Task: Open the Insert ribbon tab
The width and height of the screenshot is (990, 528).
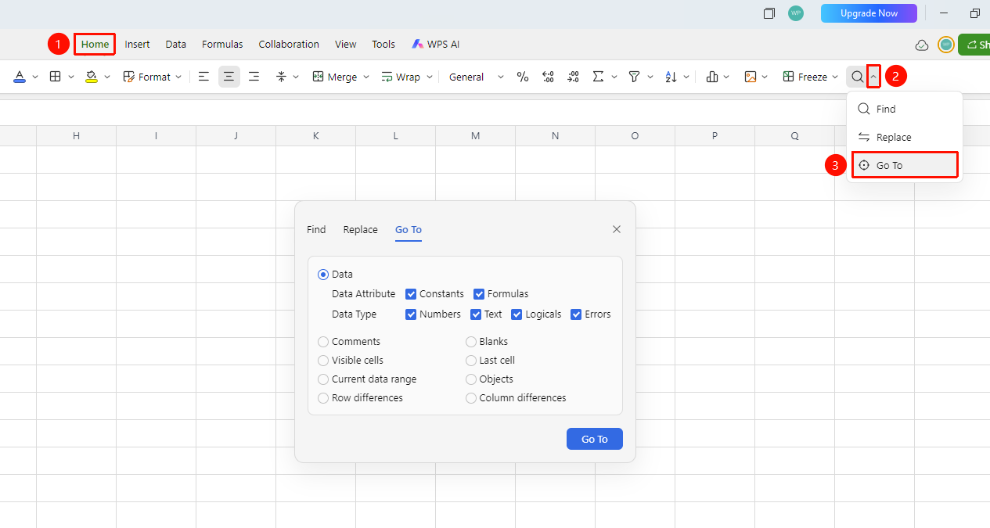Action: click(137, 45)
